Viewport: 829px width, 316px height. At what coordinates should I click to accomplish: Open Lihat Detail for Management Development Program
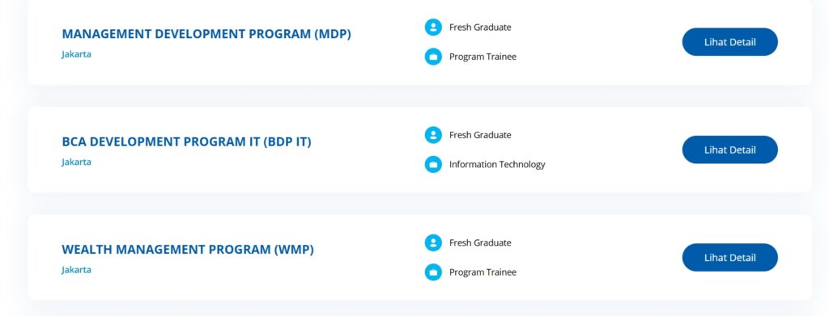729,42
